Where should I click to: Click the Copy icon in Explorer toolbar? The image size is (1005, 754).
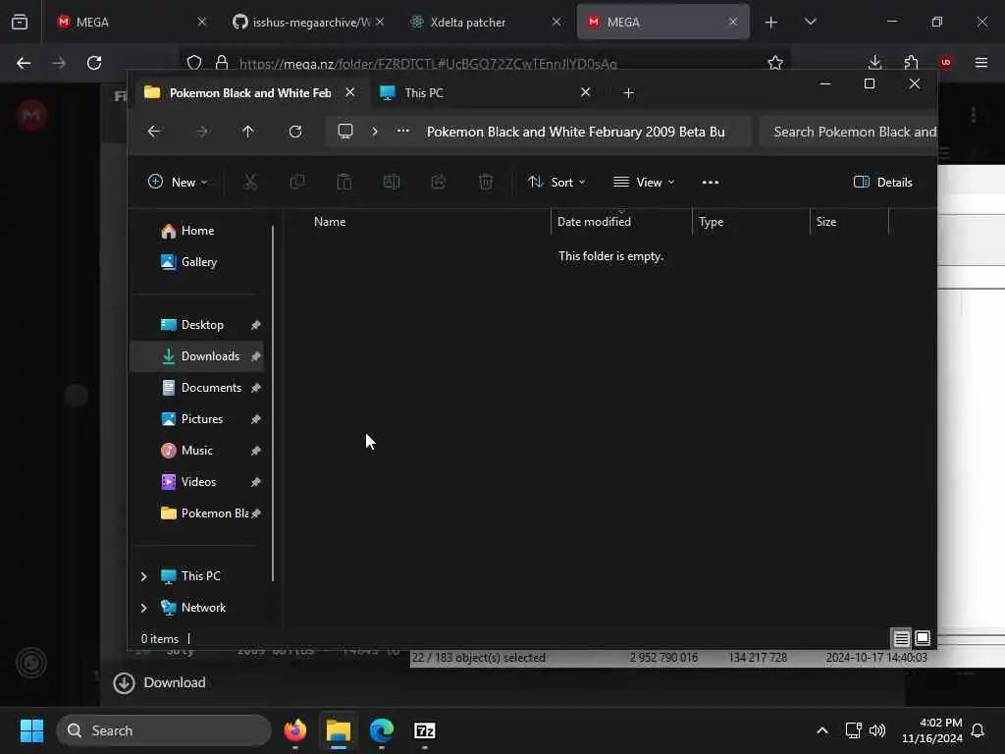coord(297,182)
